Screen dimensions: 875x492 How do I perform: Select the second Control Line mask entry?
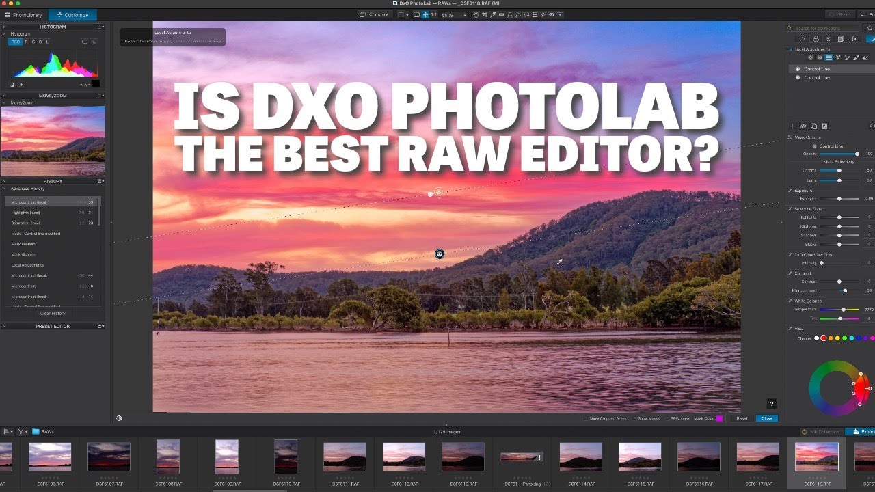pos(832,78)
